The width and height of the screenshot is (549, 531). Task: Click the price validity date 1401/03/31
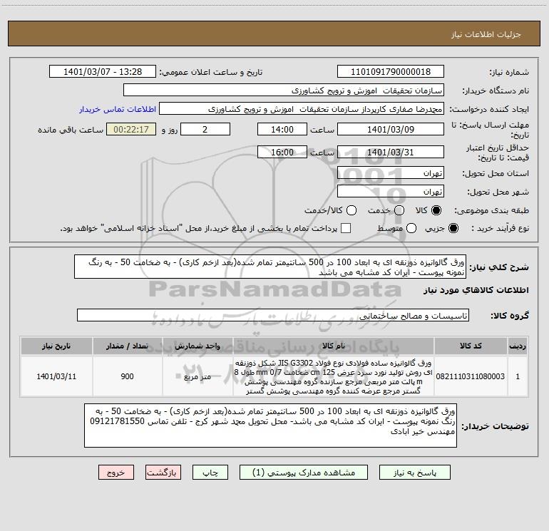point(391,152)
